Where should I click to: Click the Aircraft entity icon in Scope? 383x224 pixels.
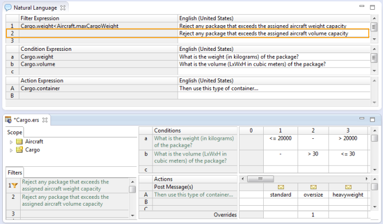(x=19, y=142)
